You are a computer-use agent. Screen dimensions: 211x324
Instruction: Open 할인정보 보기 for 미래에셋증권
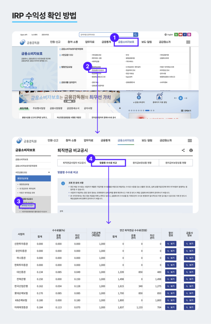(171, 307)
